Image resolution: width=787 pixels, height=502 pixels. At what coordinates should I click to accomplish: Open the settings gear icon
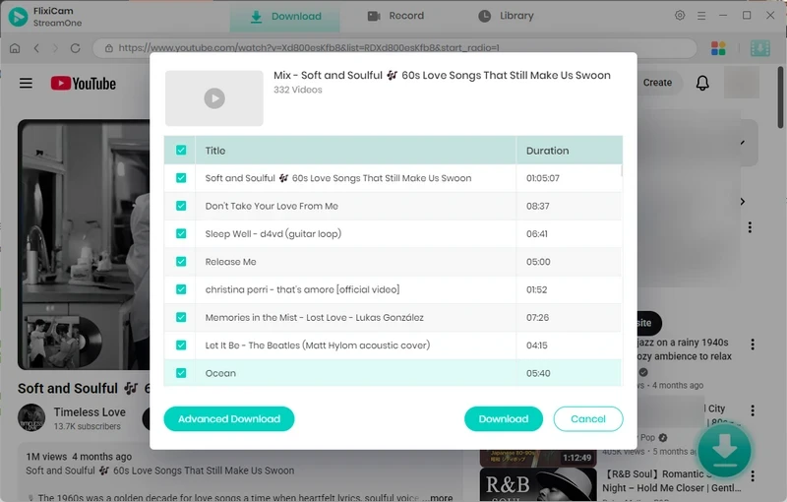(680, 16)
